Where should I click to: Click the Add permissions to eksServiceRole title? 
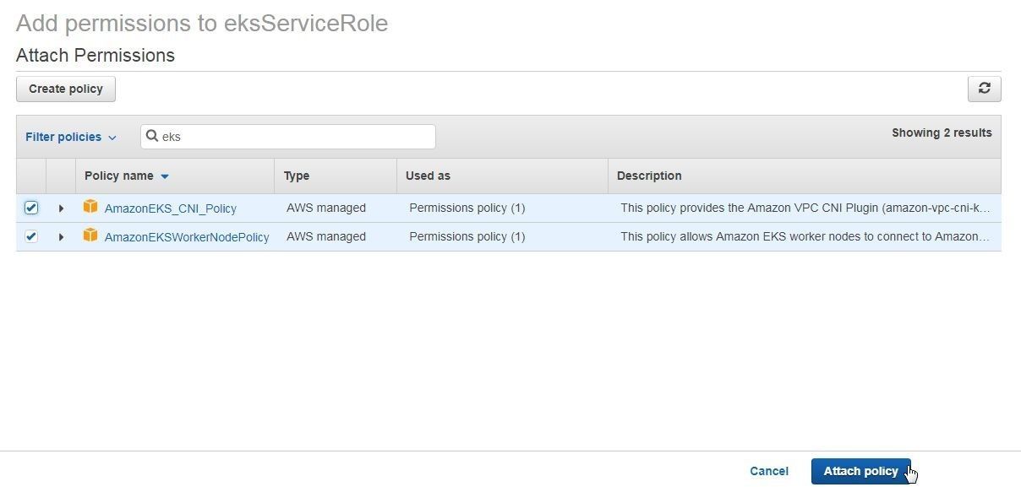[x=202, y=23]
